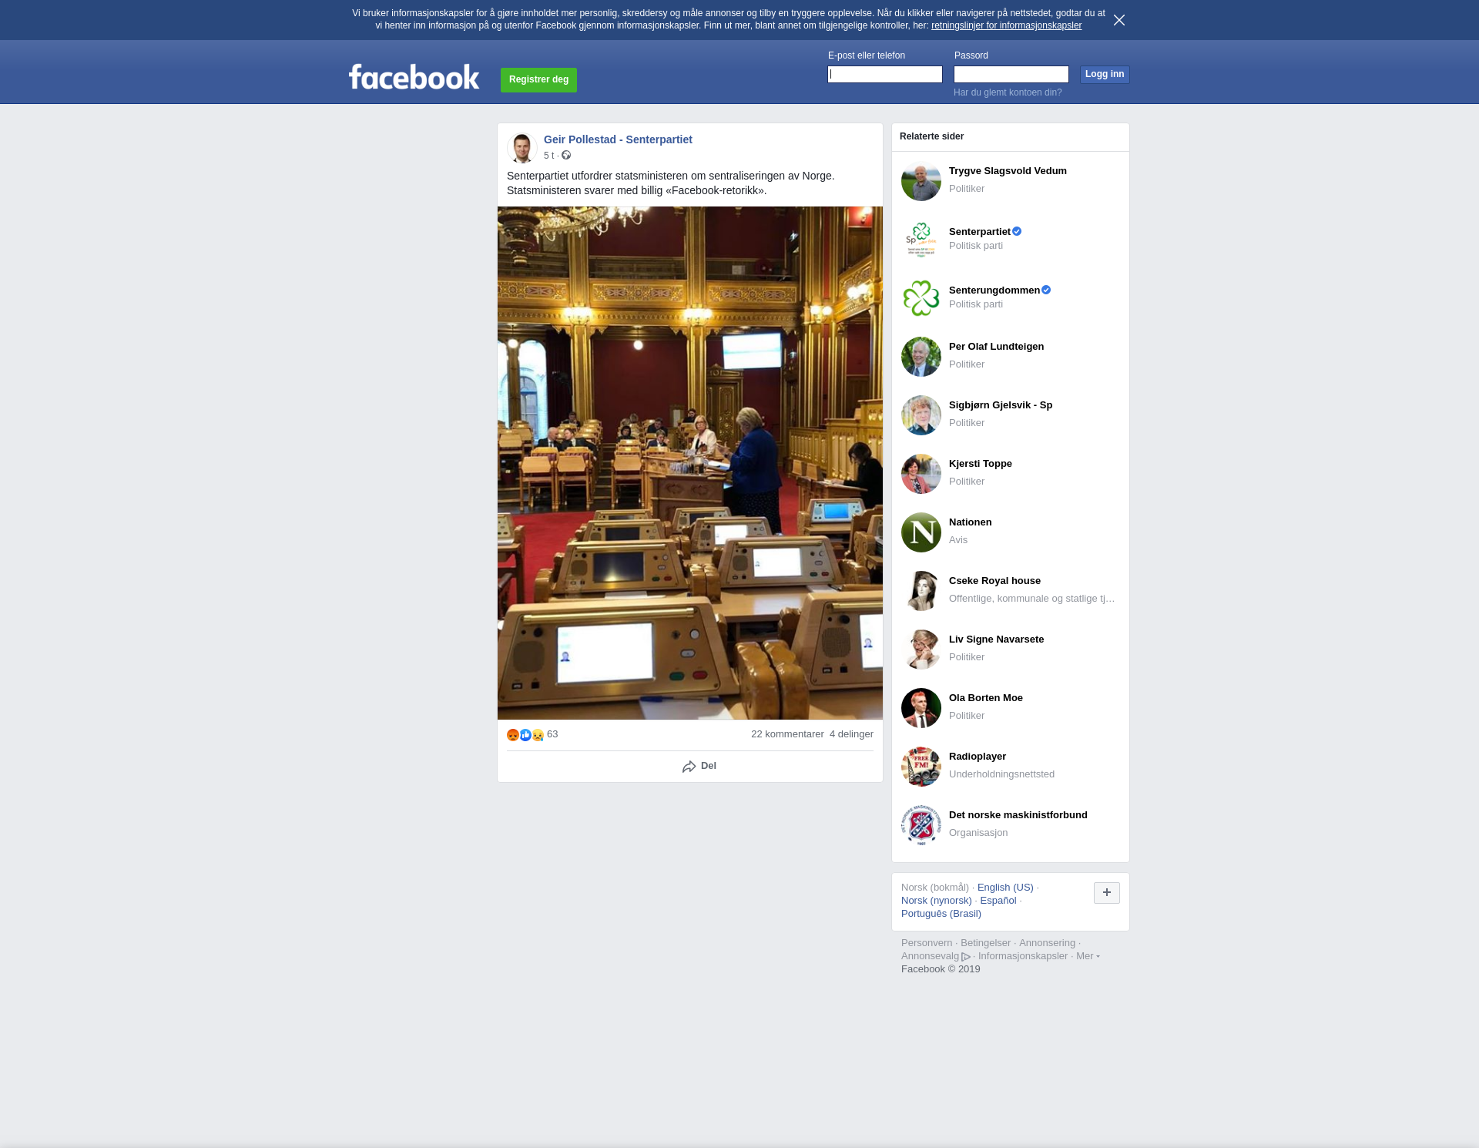Open Sigbjørn Gjelsvik's avatar

[921, 415]
